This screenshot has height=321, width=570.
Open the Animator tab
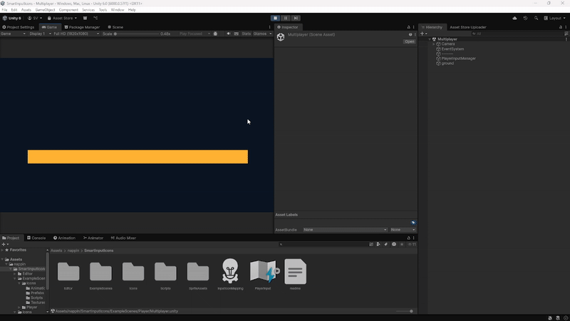(x=93, y=238)
